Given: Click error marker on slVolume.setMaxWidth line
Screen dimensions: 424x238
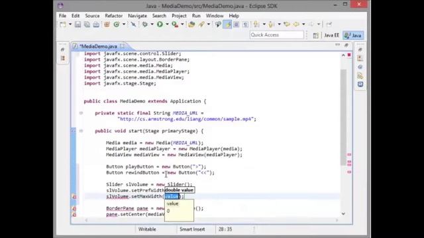Looking at the screenshot, I should click(74, 197).
